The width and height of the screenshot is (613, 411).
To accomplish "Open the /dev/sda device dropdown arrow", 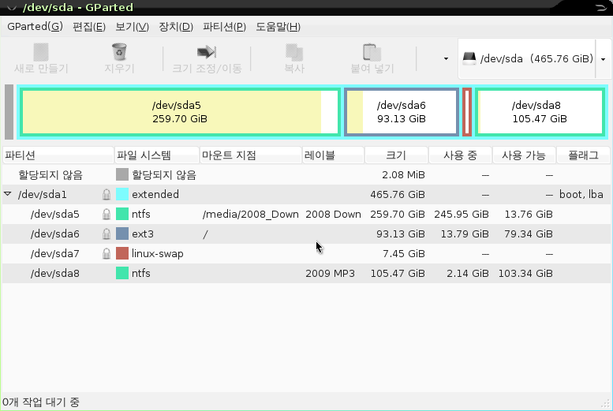I will pyautogui.click(x=604, y=59).
